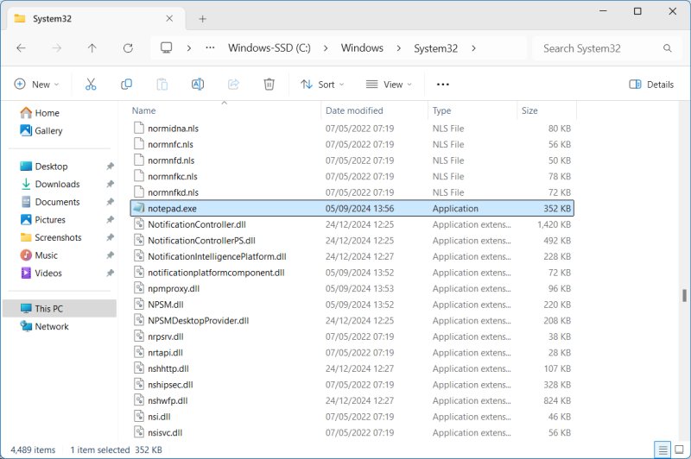Click the Refresh icon in navigation bar
This screenshot has width=691, height=459.
click(x=128, y=48)
